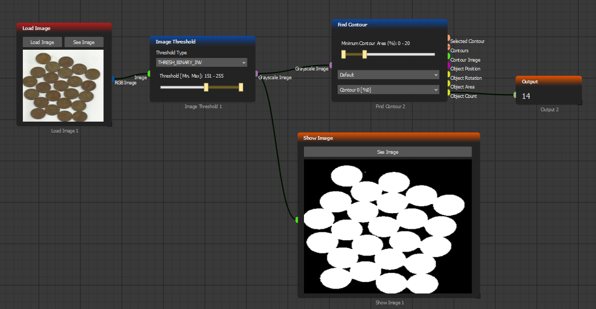Image resolution: width=596 pixels, height=309 pixels.
Task: Click the RGB Image output port on Load Image
Action: point(113,79)
